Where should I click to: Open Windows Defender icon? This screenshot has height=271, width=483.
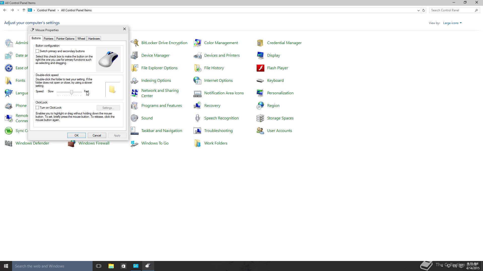9,143
